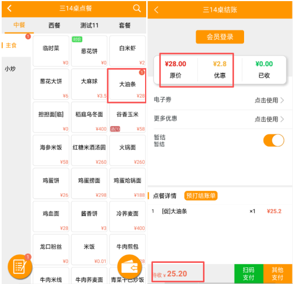Image resolution: width=293 pixels, height=284 pixels.
Task: Add 鸡蛋捞面 priced ¥298
Action: [x=90, y=183]
